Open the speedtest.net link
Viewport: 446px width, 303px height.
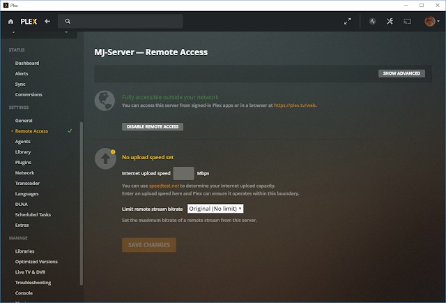164,186
